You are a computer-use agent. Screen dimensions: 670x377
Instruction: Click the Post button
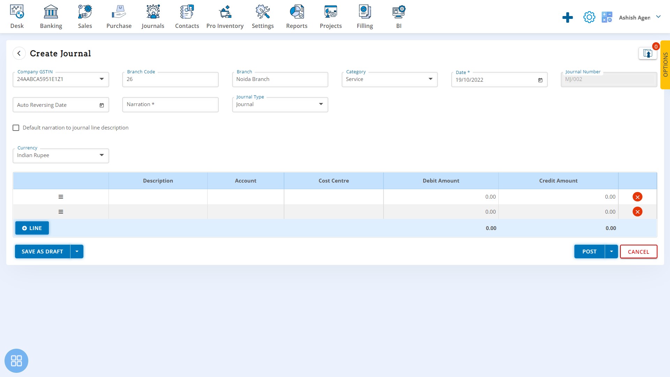(589, 251)
